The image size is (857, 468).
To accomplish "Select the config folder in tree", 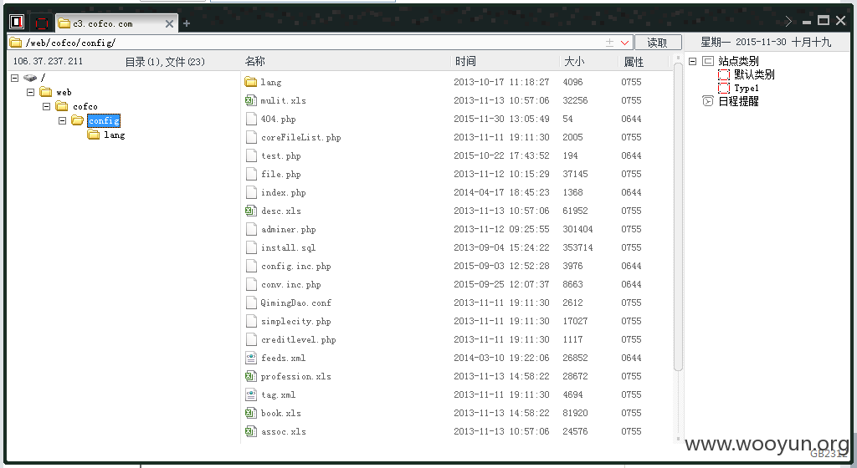I will click(x=104, y=120).
